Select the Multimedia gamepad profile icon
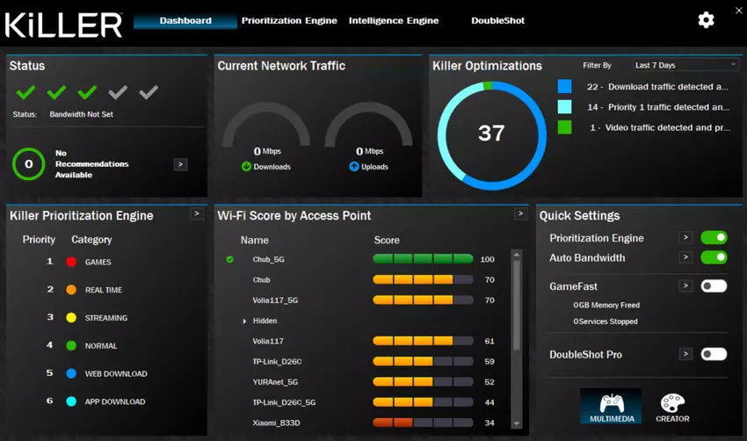Viewport: 747px width, 441px height. [x=610, y=405]
